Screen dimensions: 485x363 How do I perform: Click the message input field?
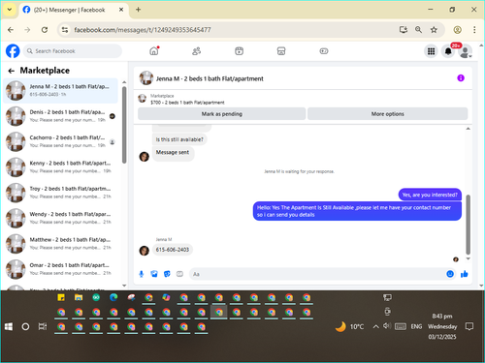[317, 274]
